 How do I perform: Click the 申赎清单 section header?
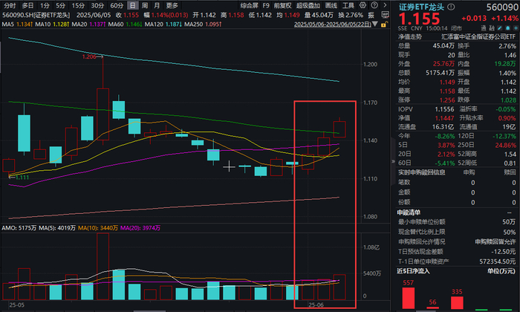409,212
